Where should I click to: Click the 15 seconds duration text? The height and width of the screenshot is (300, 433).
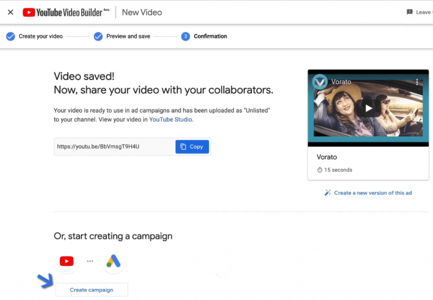338,170
